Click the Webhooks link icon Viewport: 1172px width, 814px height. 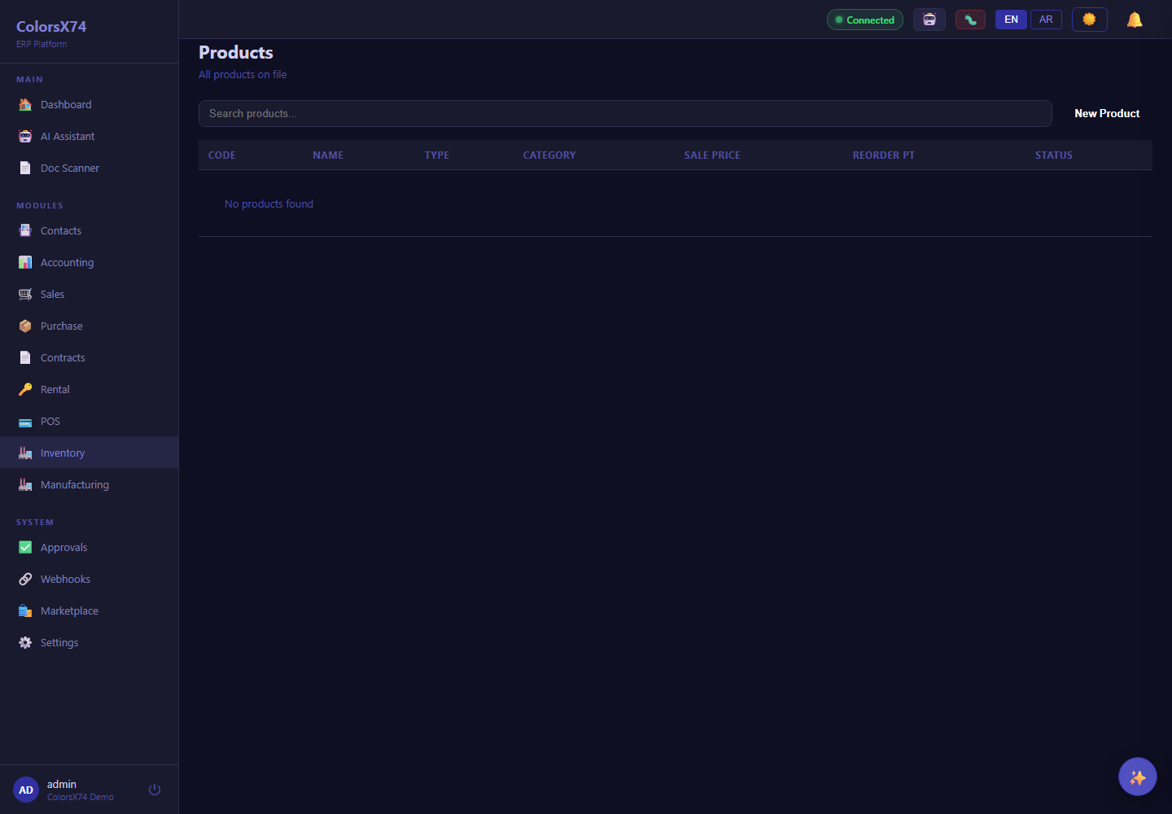pyautogui.click(x=25, y=579)
